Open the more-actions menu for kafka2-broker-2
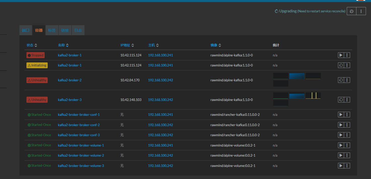 347,80
